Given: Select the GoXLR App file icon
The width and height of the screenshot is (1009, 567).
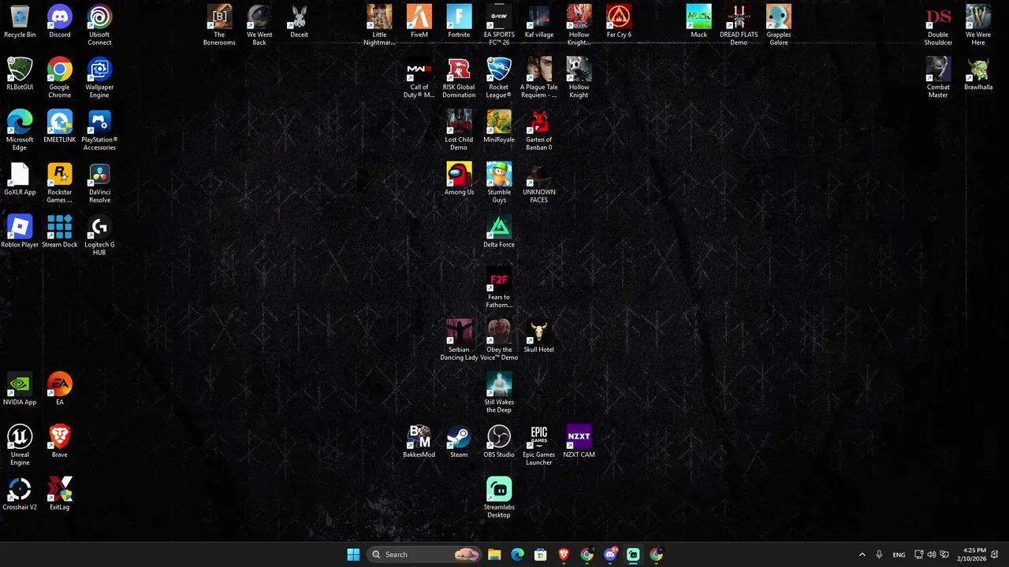Looking at the screenshot, I should coord(20,180).
